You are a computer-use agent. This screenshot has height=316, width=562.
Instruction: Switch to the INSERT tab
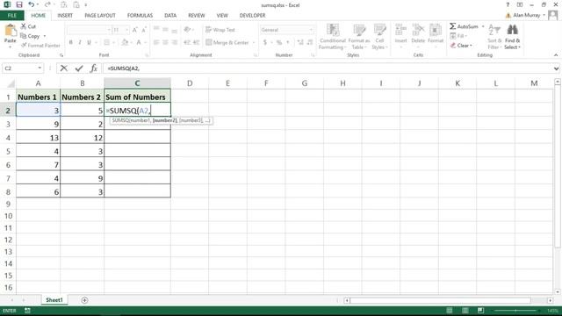coord(65,16)
